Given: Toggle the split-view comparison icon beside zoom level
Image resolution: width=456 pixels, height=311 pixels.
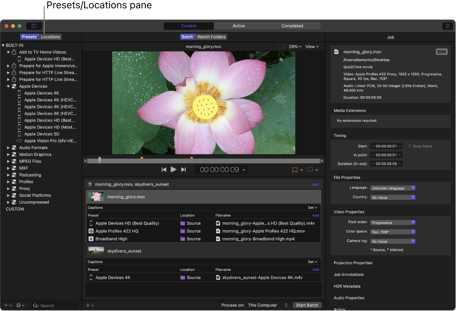Looking at the screenshot, I should point(282,46).
